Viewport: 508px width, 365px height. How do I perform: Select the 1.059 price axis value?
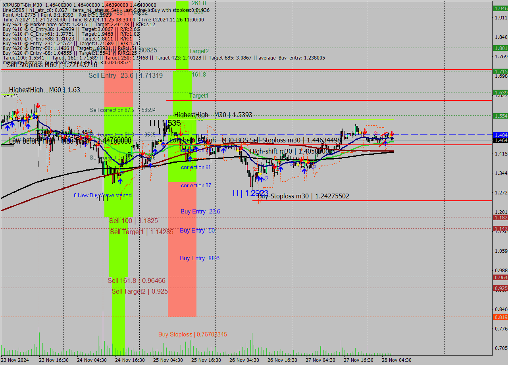500,251
